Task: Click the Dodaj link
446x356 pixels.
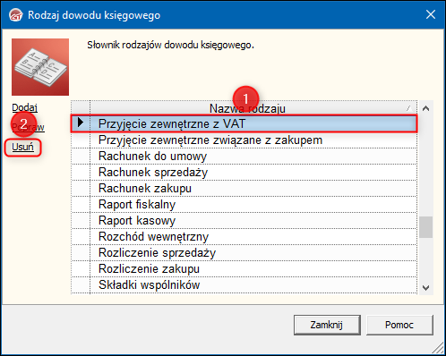Action: (25, 107)
